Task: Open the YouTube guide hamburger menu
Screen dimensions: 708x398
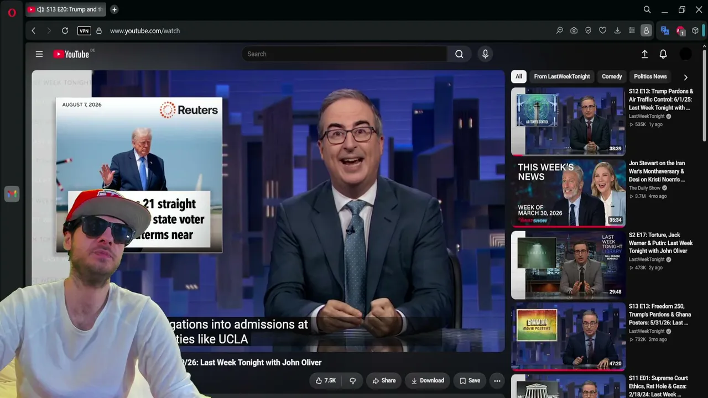Action: [x=39, y=54]
